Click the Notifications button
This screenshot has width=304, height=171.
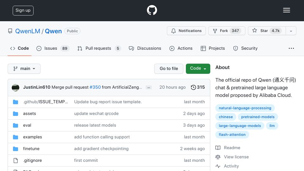(186, 31)
